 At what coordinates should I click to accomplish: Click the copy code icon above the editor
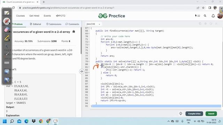click(x=200, y=24)
